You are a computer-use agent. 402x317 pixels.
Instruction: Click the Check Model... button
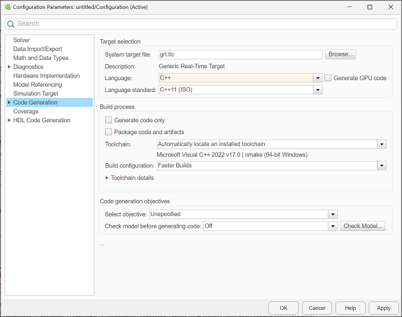click(x=363, y=226)
